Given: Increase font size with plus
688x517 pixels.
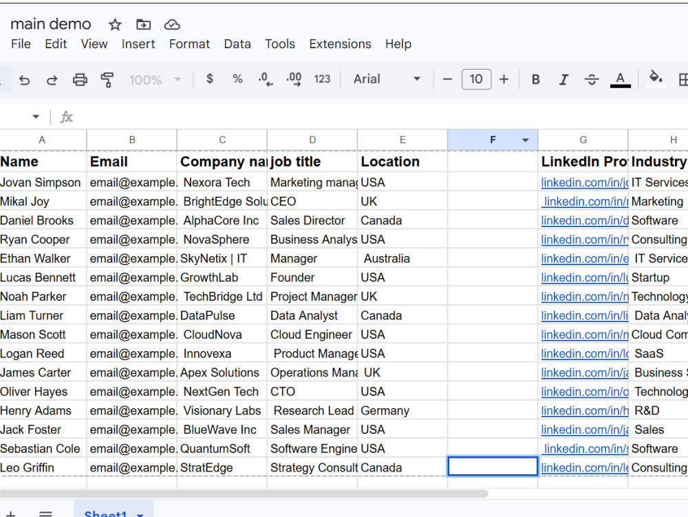Looking at the screenshot, I should click(504, 79).
